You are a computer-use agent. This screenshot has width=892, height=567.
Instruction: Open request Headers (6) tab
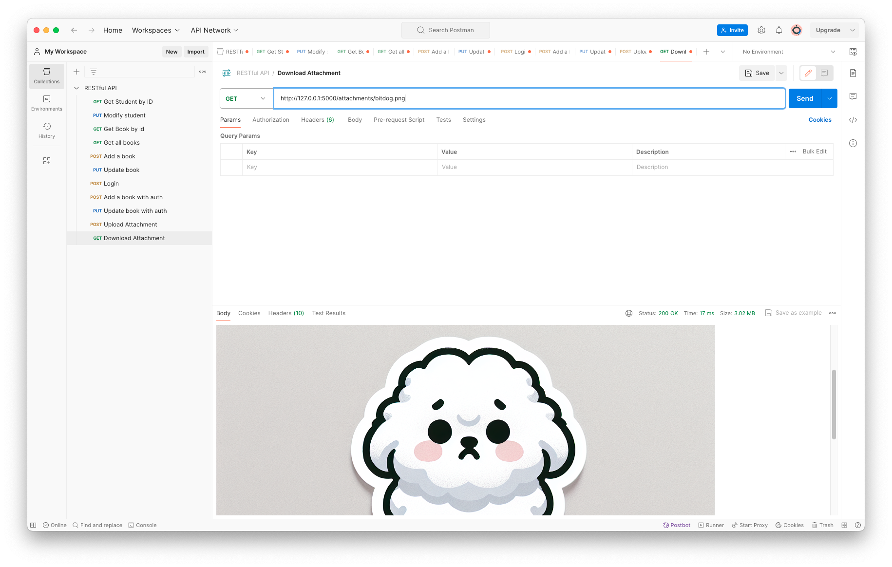[x=318, y=120]
